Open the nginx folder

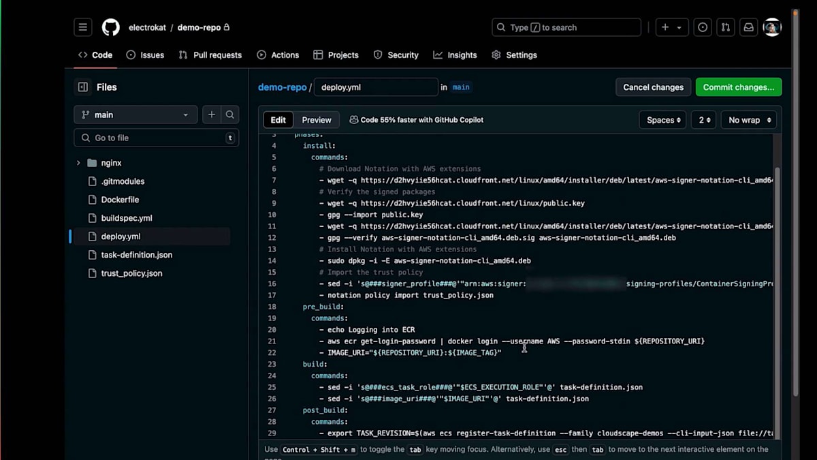[x=111, y=163]
